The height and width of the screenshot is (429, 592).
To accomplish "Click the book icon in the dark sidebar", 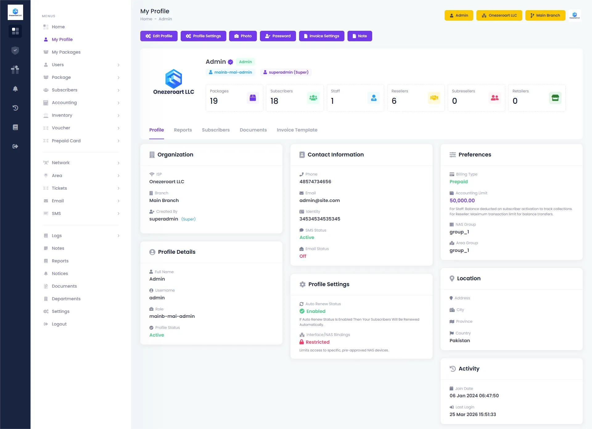I will tap(15, 127).
